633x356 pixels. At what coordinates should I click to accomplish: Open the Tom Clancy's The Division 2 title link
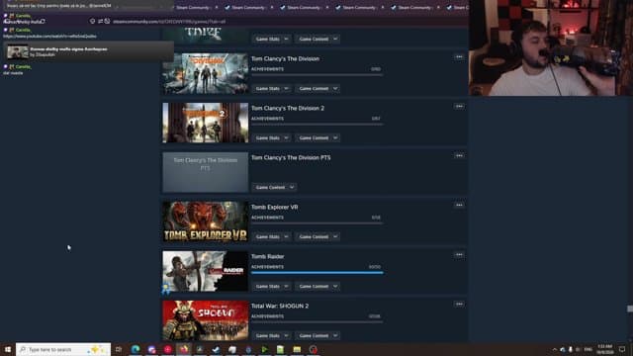pyautogui.click(x=288, y=108)
